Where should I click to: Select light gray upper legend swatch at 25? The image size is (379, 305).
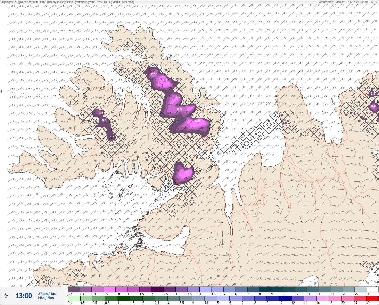pos(361,289)
